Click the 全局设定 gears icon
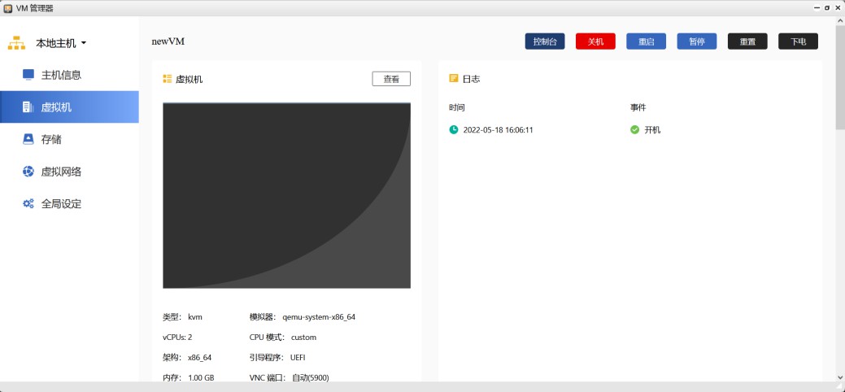This screenshot has height=392, width=845. (x=28, y=204)
